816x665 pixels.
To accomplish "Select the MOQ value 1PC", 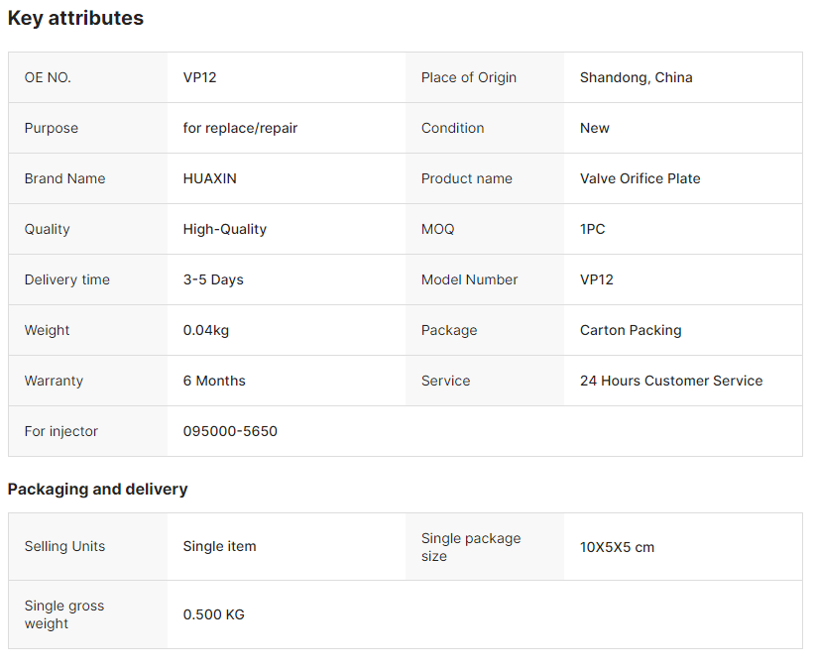I will (592, 229).
